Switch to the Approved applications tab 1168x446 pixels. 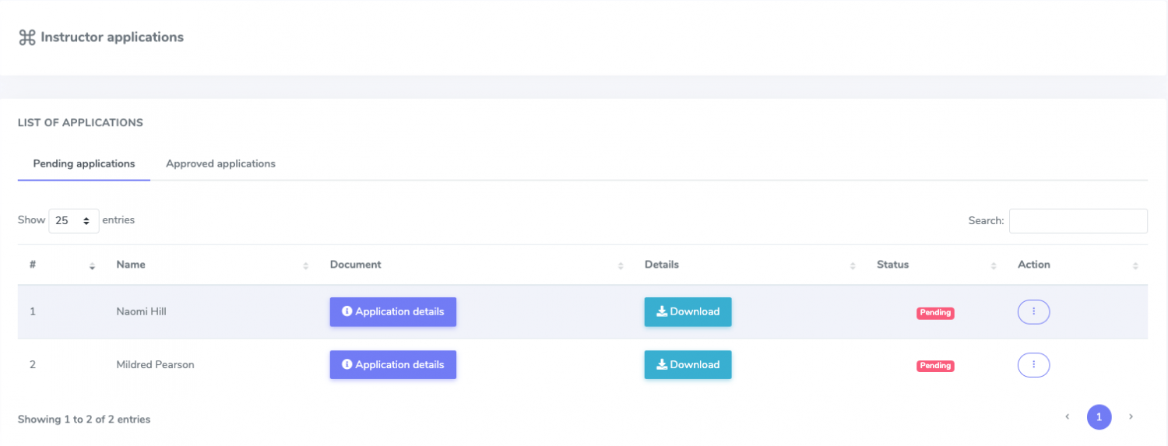[220, 164]
